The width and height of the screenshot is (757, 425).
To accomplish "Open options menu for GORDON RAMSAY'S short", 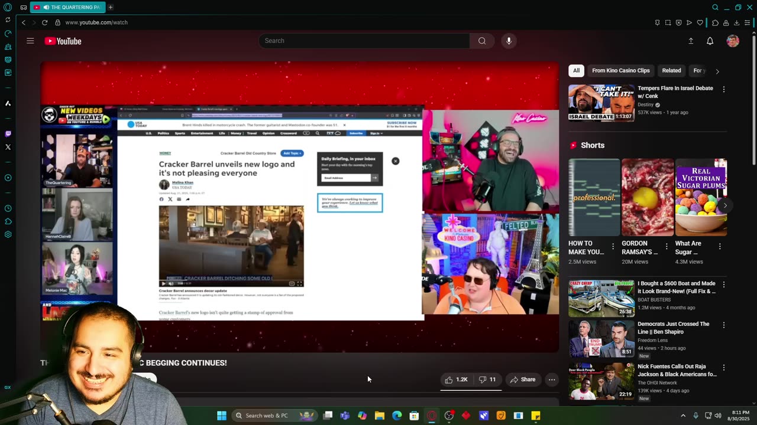I will point(667,246).
